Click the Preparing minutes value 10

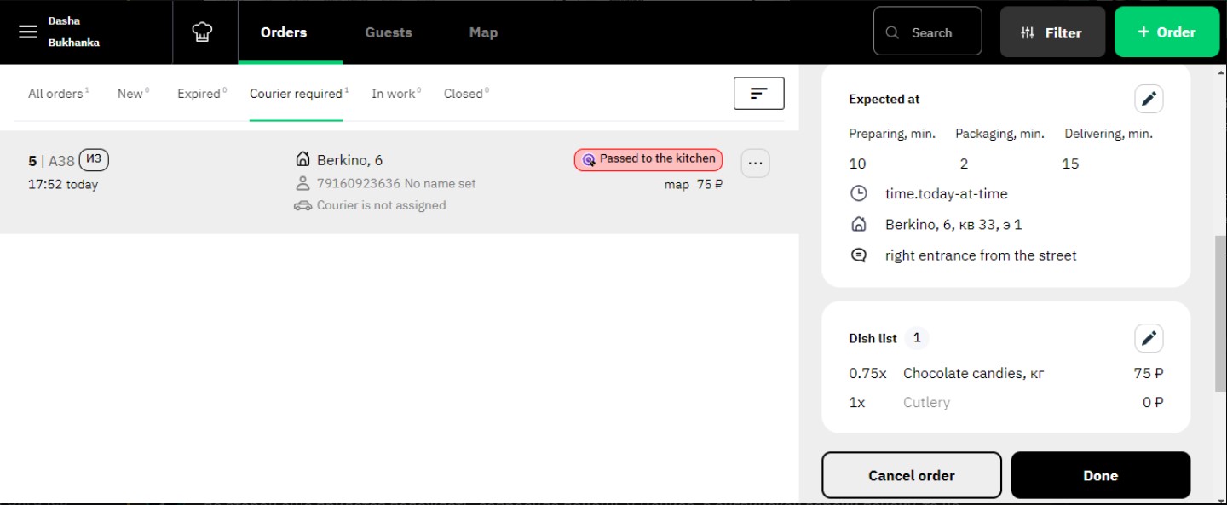coord(857,164)
